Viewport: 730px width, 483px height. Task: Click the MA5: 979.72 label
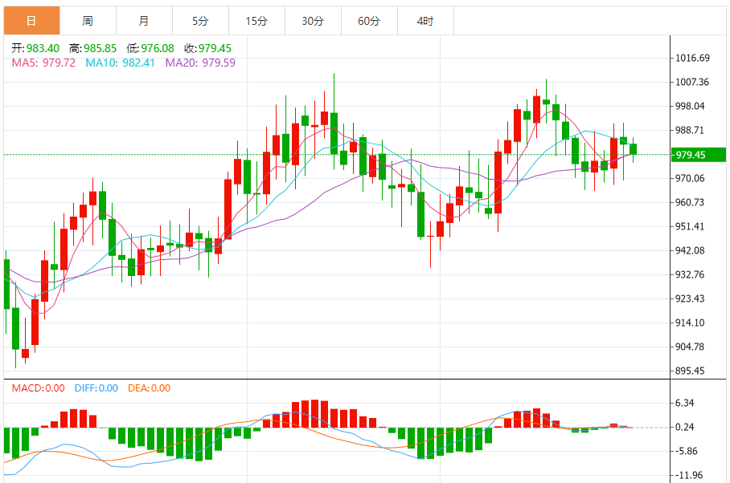[x=43, y=63]
